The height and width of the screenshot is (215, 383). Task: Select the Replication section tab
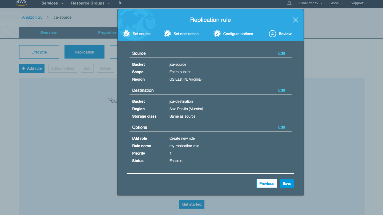click(x=84, y=52)
